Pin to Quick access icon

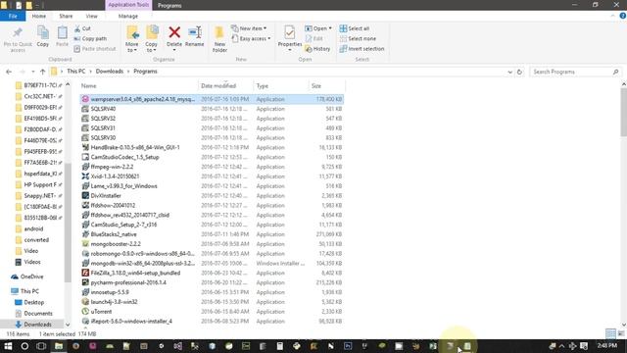click(x=18, y=39)
